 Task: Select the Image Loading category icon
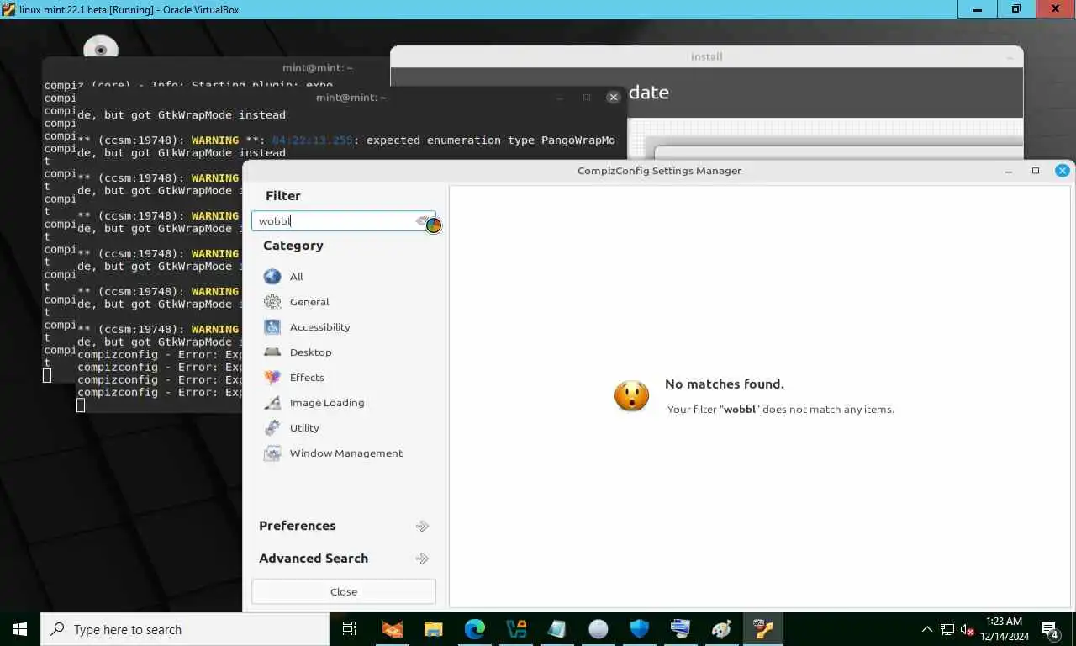tap(272, 403)
